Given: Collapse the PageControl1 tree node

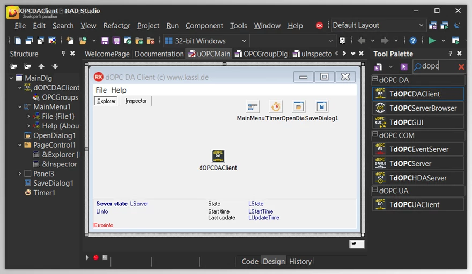Looking at the screenshot, I should pyautogui.click(x=20, y=145).
